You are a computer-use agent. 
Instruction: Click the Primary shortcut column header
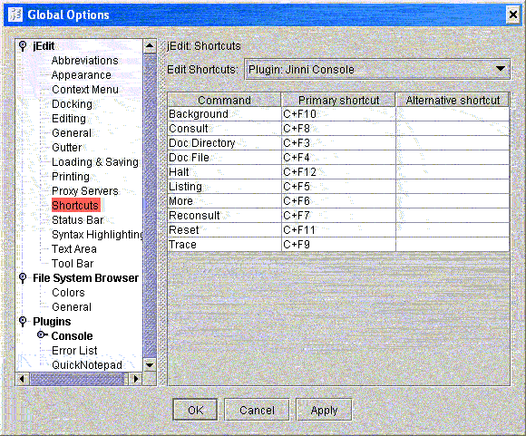pyautogui.click(x=338, y=100)
